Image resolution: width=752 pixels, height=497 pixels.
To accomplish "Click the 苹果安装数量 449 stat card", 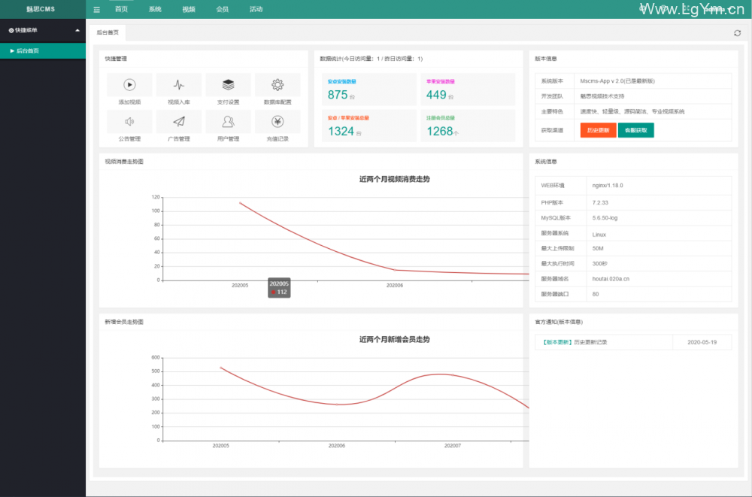I will click(468, 89).
